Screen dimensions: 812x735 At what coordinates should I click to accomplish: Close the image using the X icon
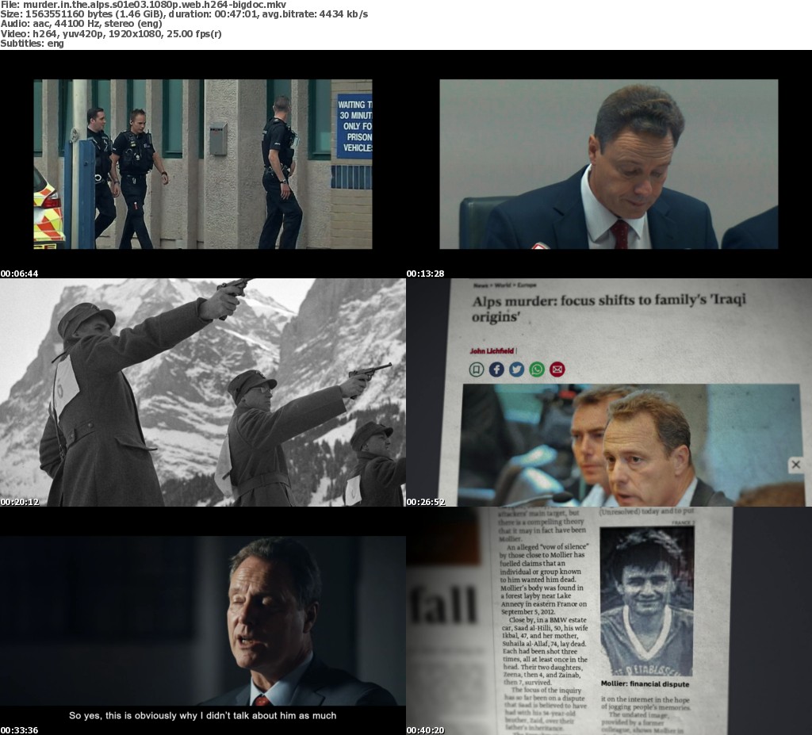pyautogui.click(x=795, y=465)
